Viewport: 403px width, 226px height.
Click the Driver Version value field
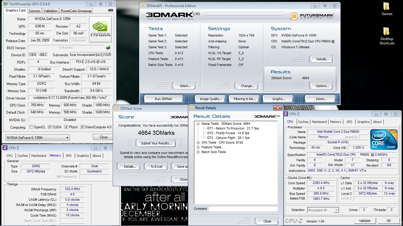pyautogui.click(x=70, y=98)
